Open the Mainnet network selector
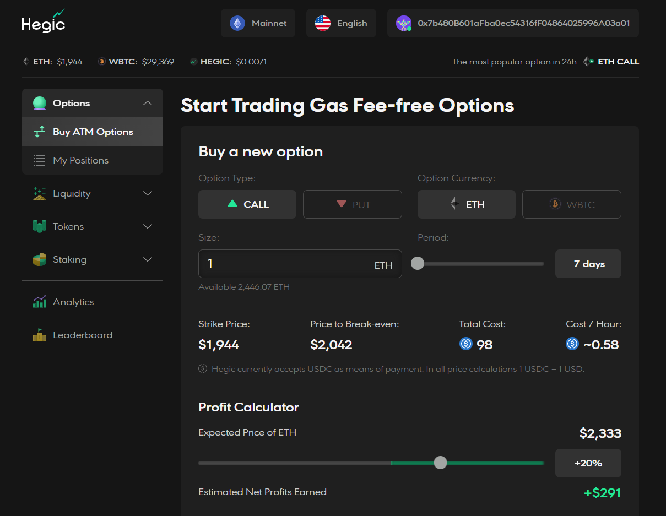This screenshot has width=666, height=516. [258, 23]
